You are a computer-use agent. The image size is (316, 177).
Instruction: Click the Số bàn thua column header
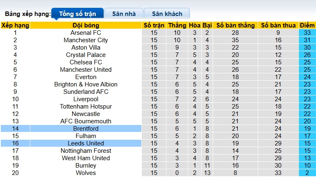278,25
